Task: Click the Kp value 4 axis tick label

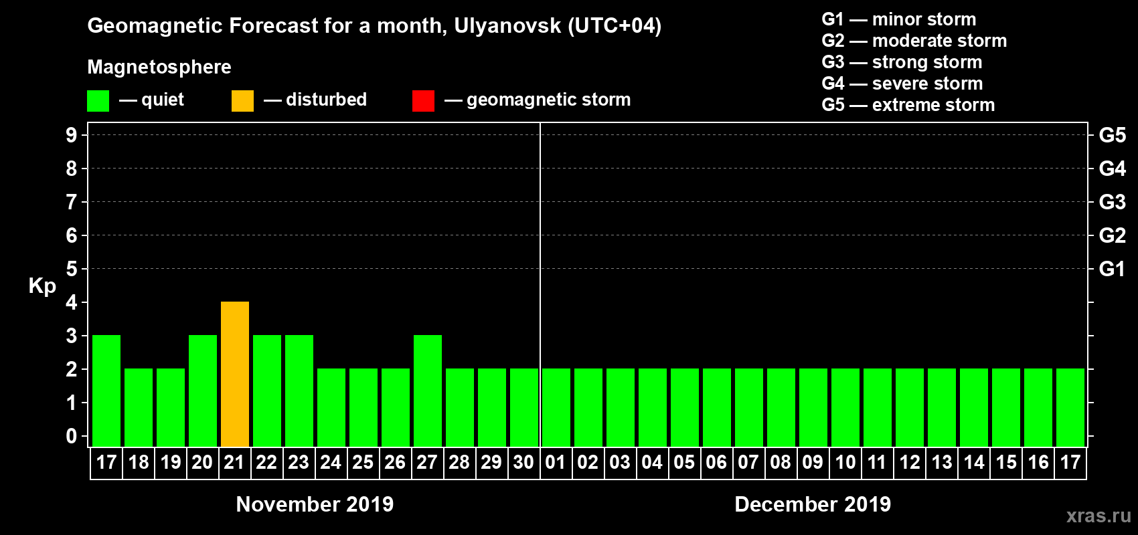Action: [x=72, y=302]
